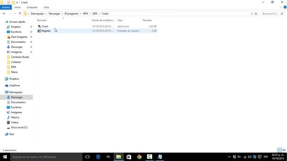This screenshot has width=287, height=161.
Task: Click the Crack application icon
Action: click(39, 26)
